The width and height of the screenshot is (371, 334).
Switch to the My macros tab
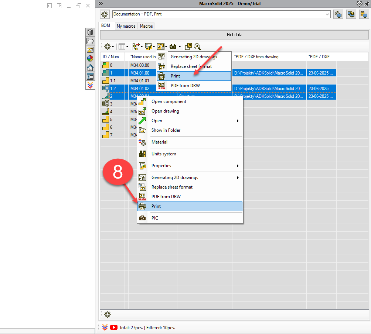coord(126,26)
